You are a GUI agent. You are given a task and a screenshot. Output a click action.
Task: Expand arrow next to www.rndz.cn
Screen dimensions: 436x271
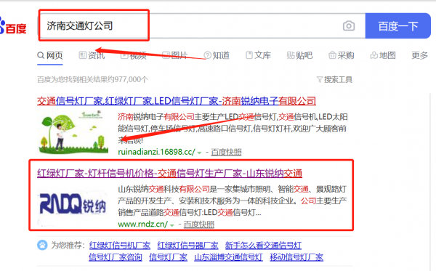(172, 225)
